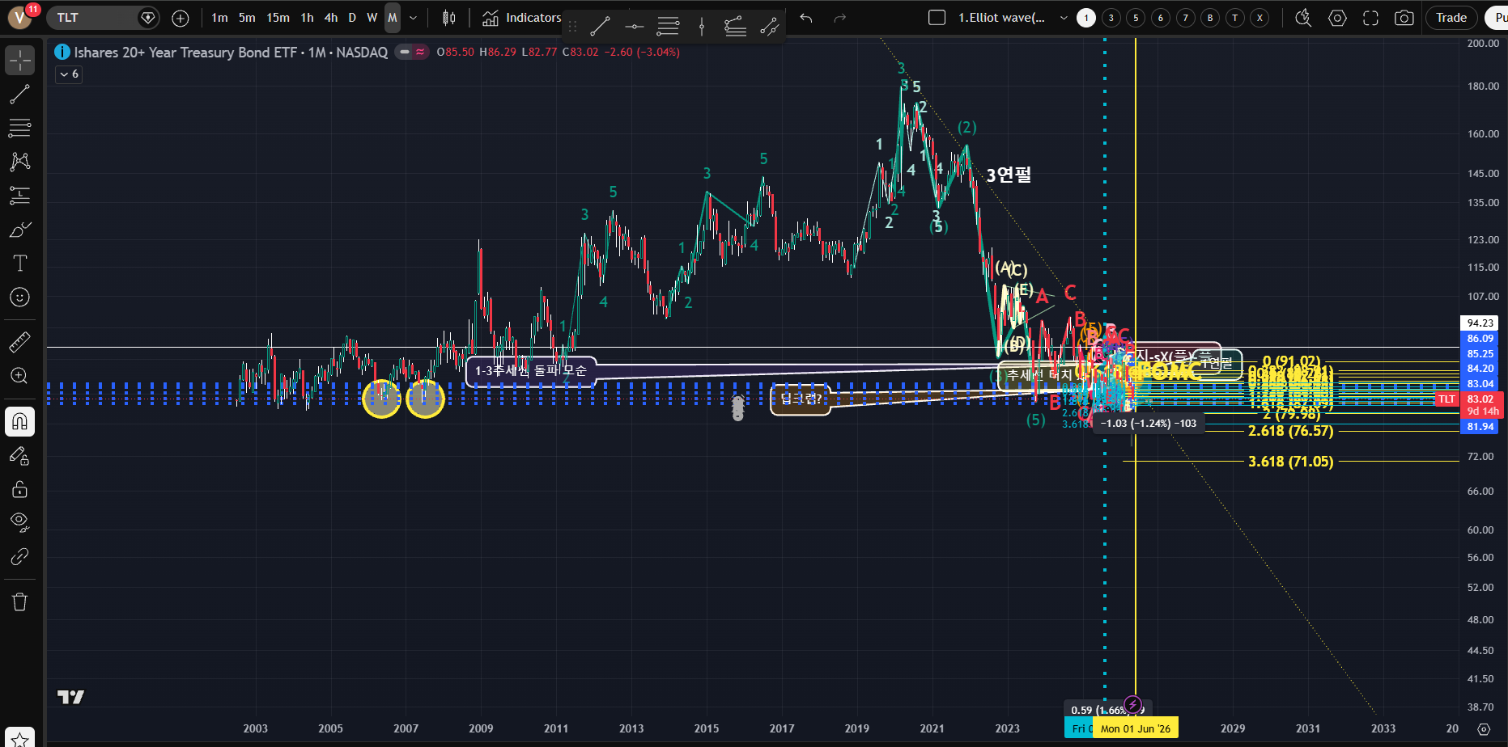
Task: Select favorite layout button T
Action: [x=1235, y=18]
